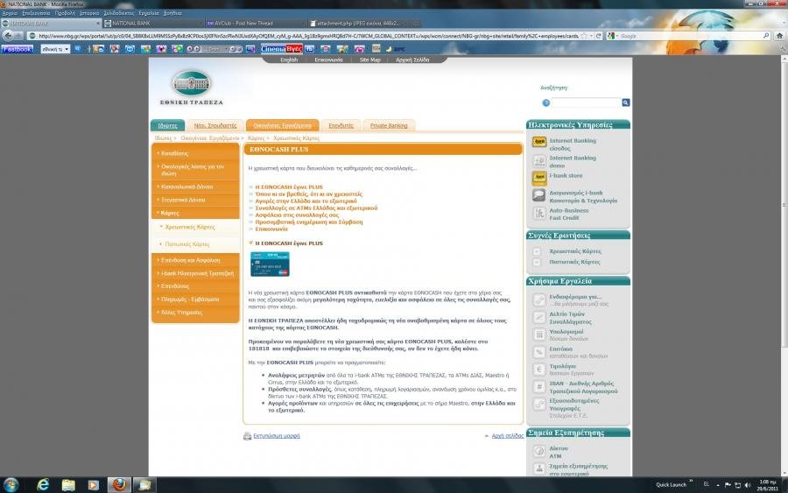The height and width of the screenshot is (493, 788).
Task: Open Internet Explorer from the taskbar
Action: pyautogui.click(x=43, y=484)
